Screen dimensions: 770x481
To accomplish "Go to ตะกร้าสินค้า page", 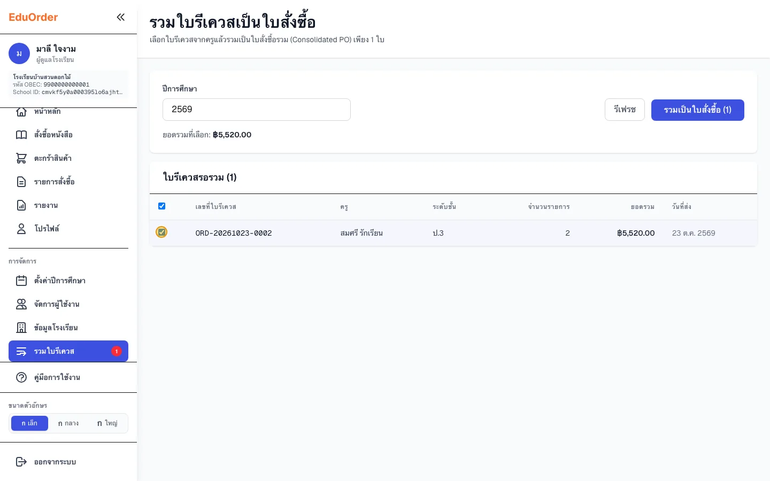I will click(68, 158).
